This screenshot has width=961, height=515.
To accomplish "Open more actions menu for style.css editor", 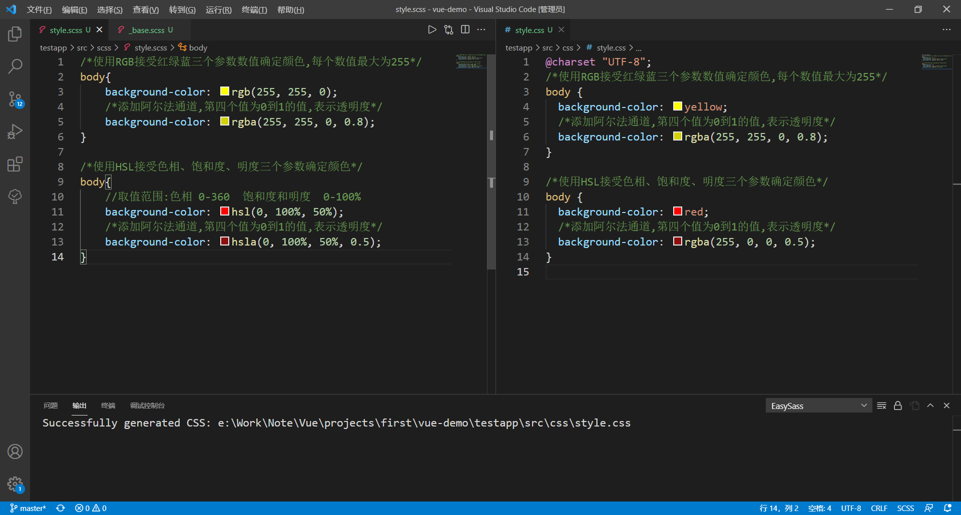I will pos(946,29).
